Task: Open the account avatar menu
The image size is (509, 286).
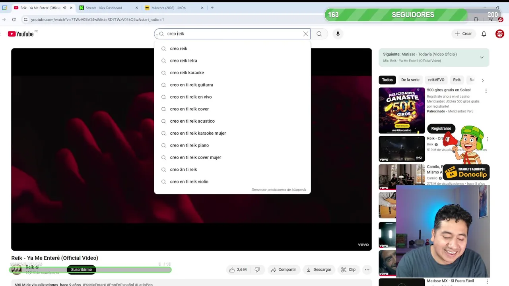Action: 500,34
